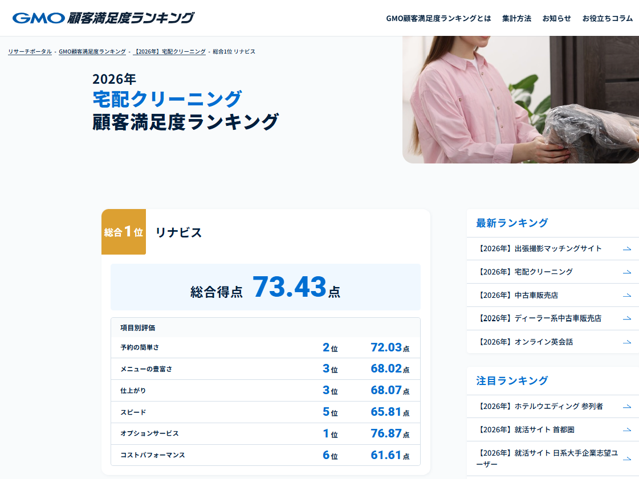Click the arrow icon beside 出張撮影マッチングサイト
The image size is (639, 479).
tap(627, 248)
